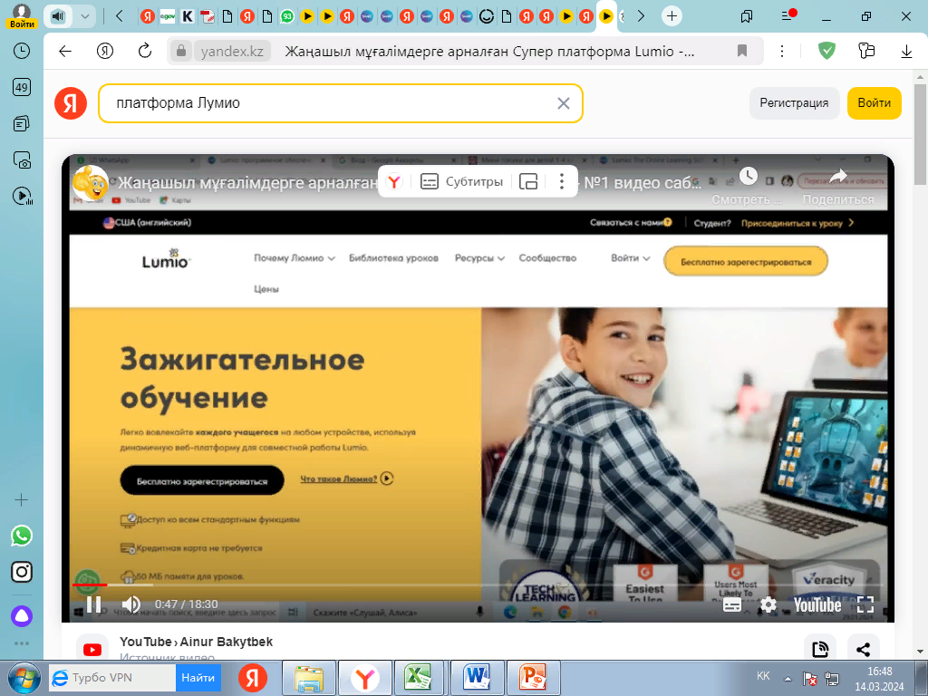928x696 pixels.
Task: Expand the audio tabs dropdown chevron
Action: 85,16
